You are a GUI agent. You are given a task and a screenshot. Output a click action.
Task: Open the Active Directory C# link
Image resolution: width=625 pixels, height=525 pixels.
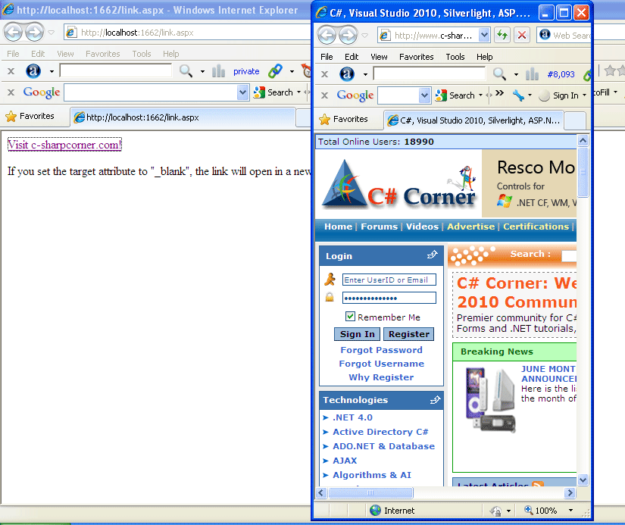click(380, 432)
